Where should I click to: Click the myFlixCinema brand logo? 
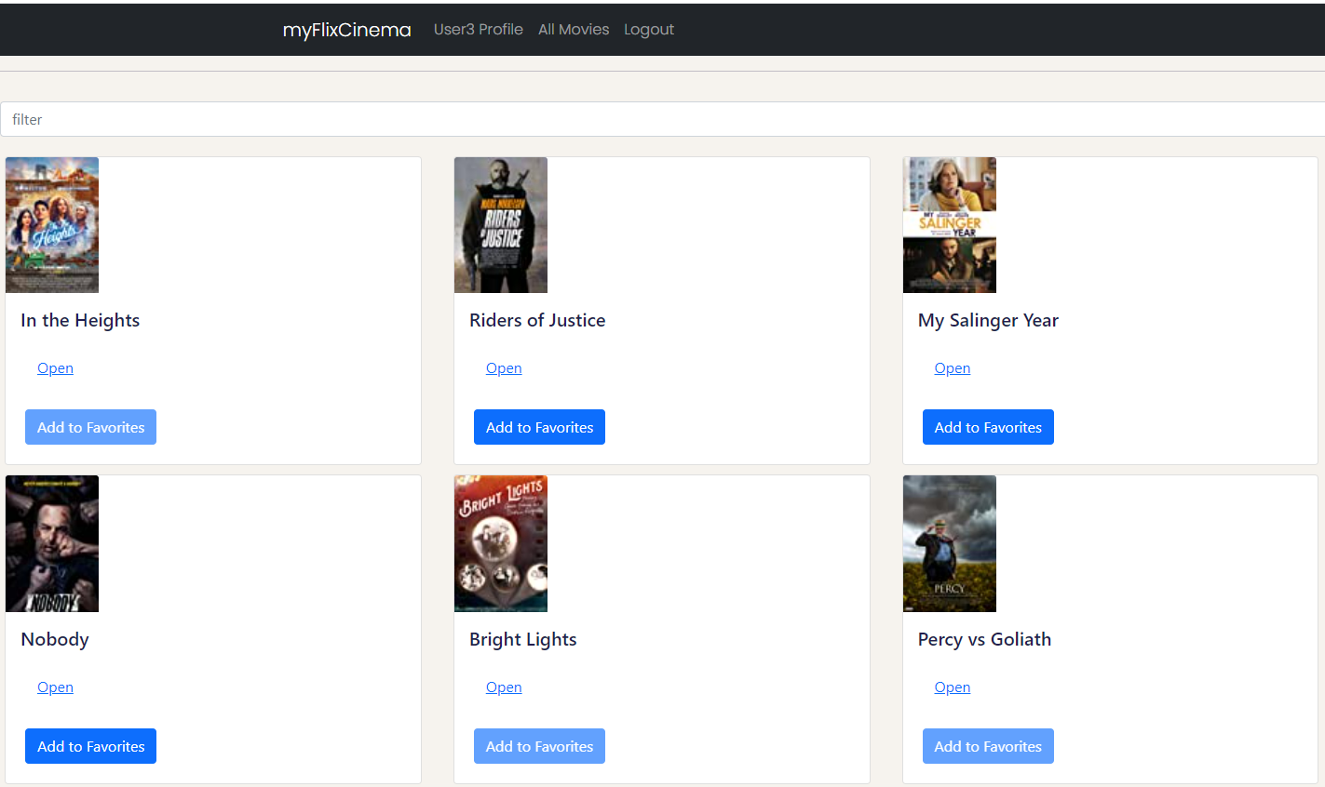click(x=346, y=29)
